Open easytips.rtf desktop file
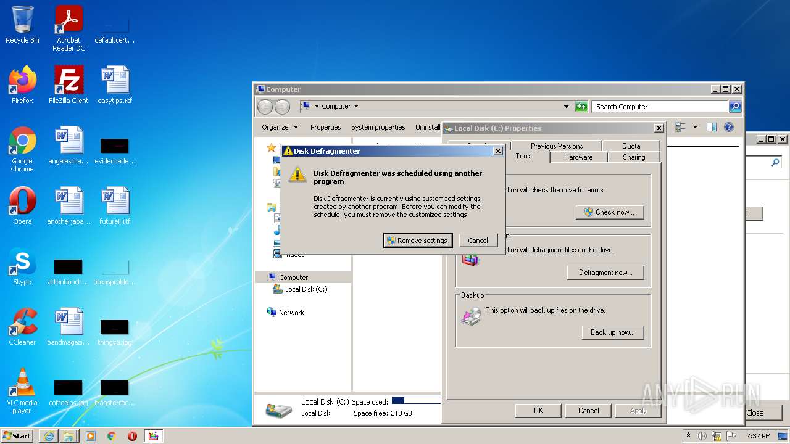The width and height of the screenshot is (790, 444). click(115, 85)
